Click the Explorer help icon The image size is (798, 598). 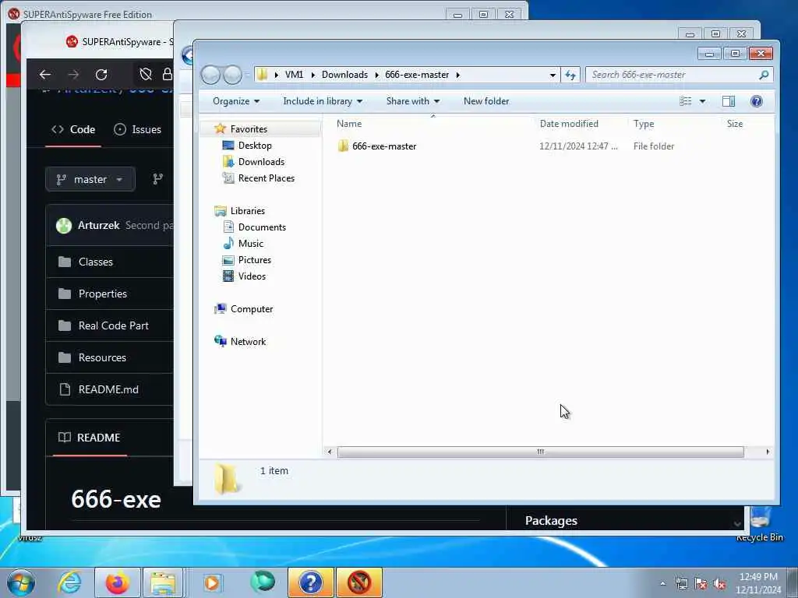756,101
